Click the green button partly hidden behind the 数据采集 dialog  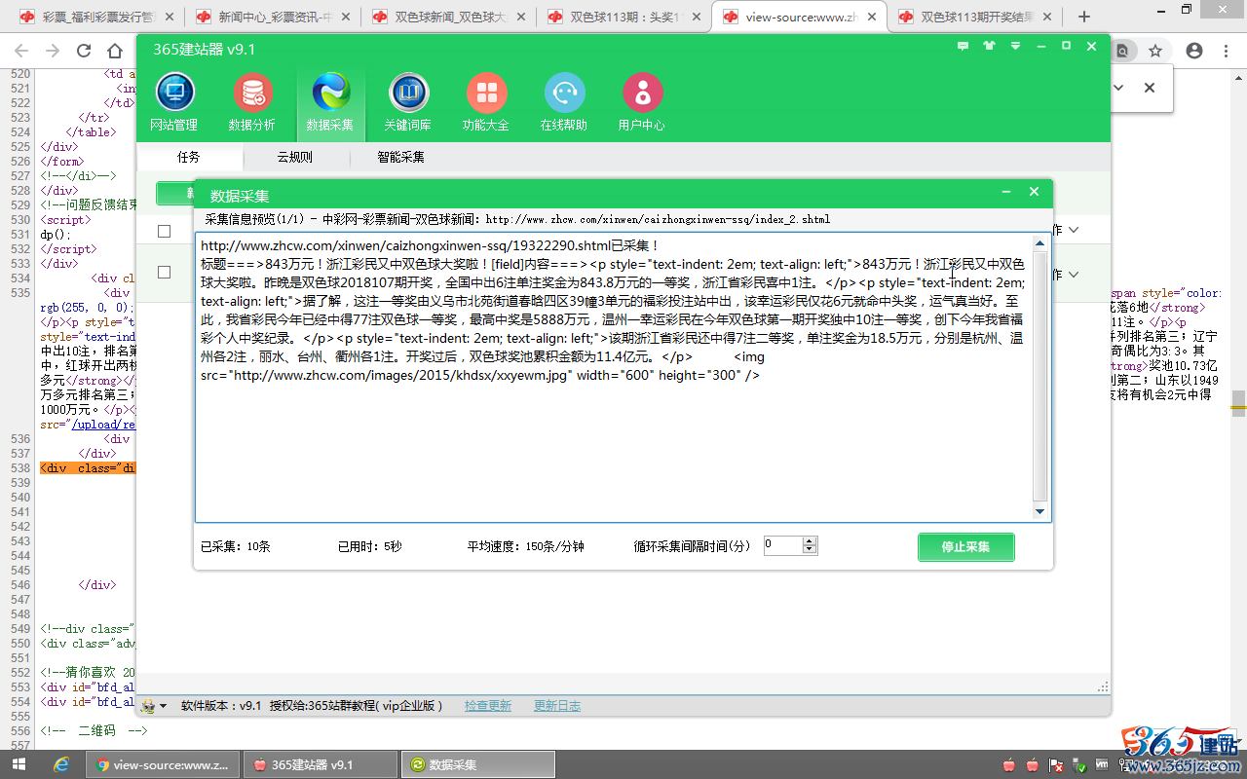(x=175, y=193)
